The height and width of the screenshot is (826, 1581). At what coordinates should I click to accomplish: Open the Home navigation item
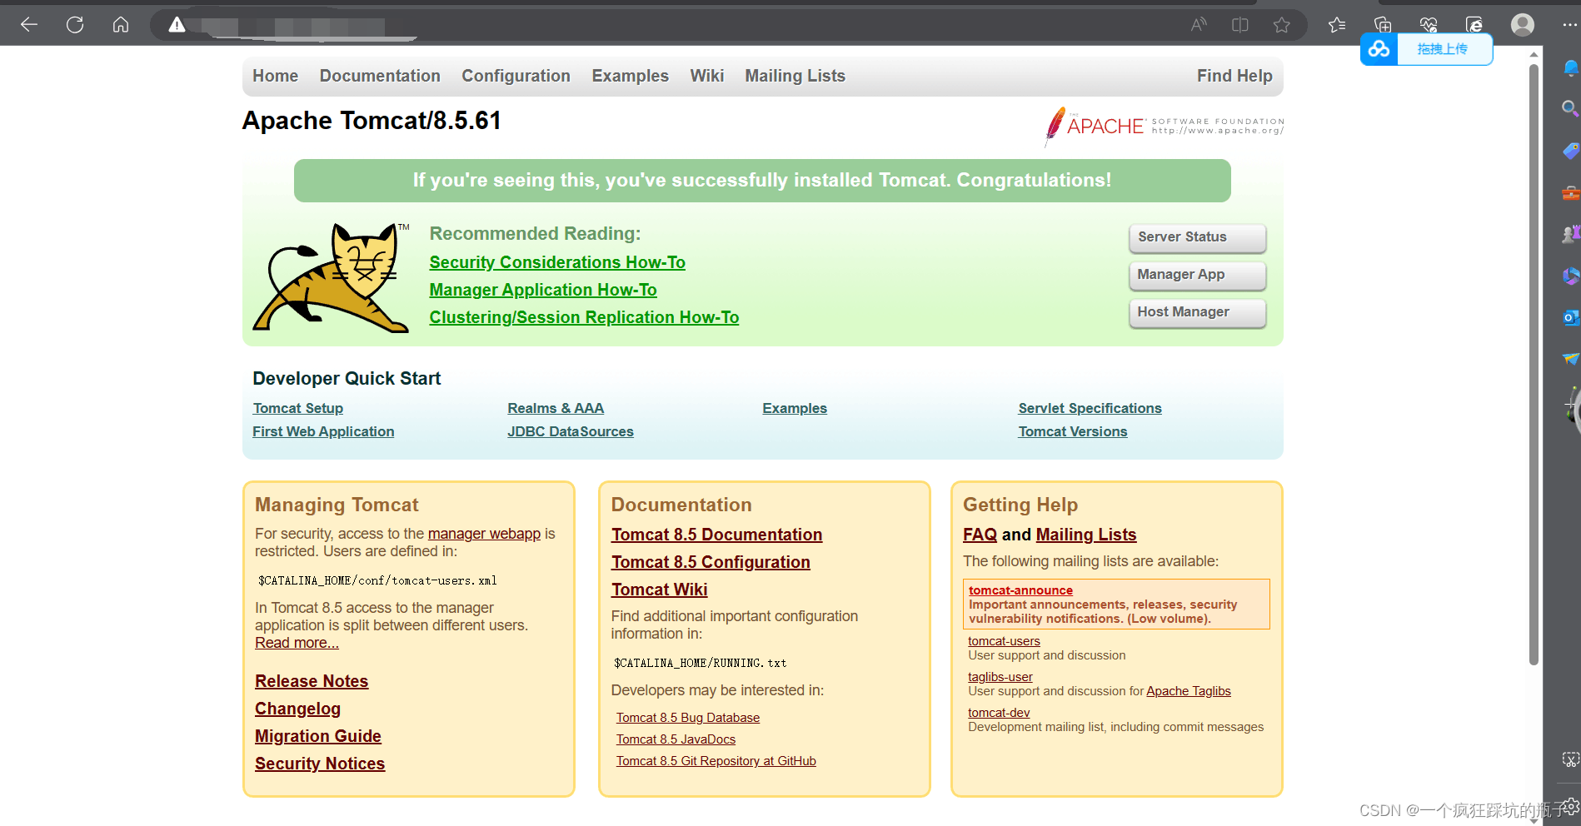(275, 76)
